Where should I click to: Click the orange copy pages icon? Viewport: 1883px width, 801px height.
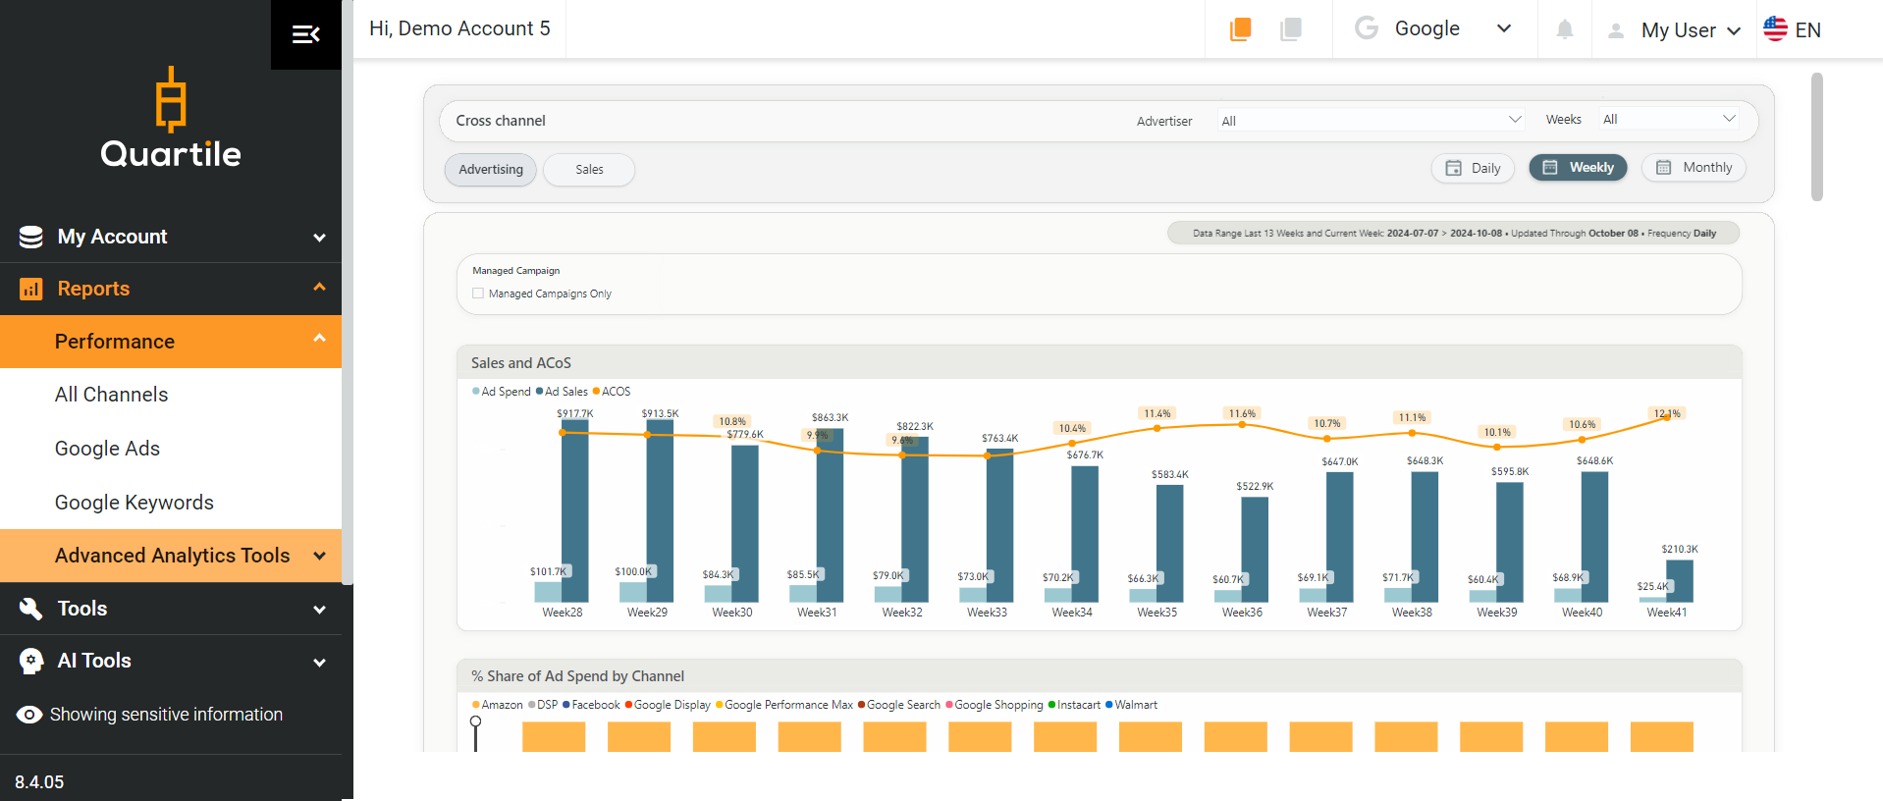tap(1241, 29)
